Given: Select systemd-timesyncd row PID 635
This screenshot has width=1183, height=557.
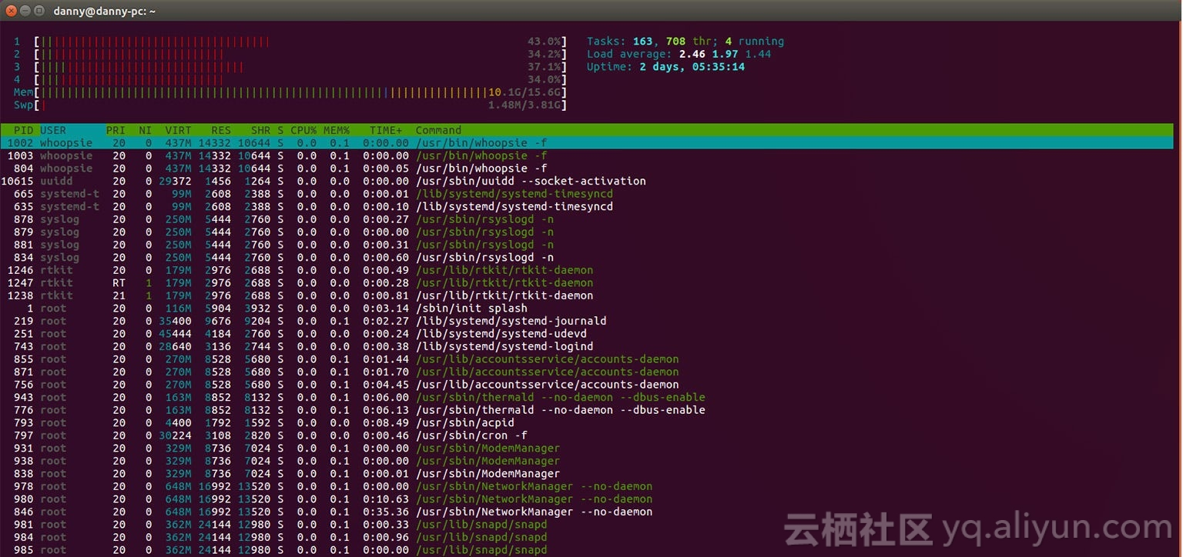Looking at the screenshot, I should pyautogui.click(x=587, y=206).
